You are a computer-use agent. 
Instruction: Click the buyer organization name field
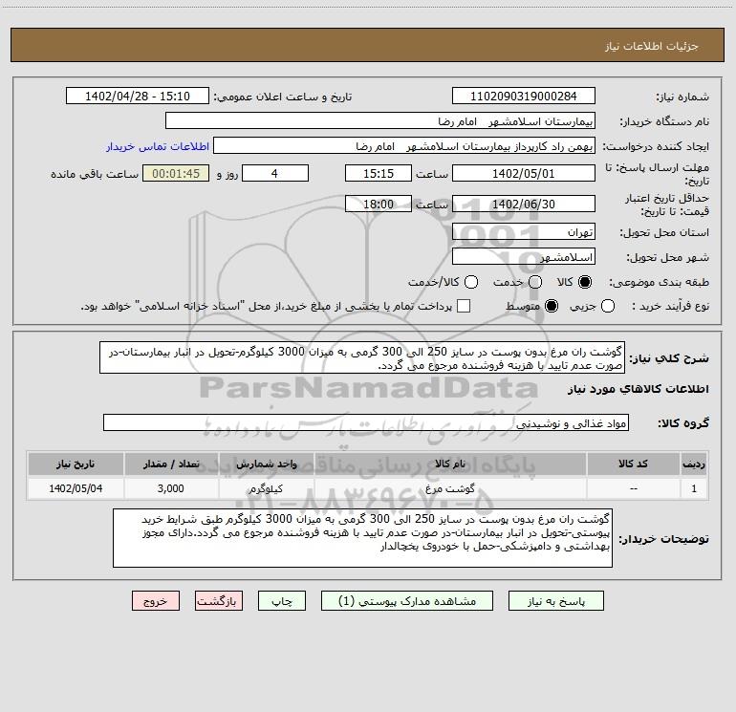click(380, 120)
